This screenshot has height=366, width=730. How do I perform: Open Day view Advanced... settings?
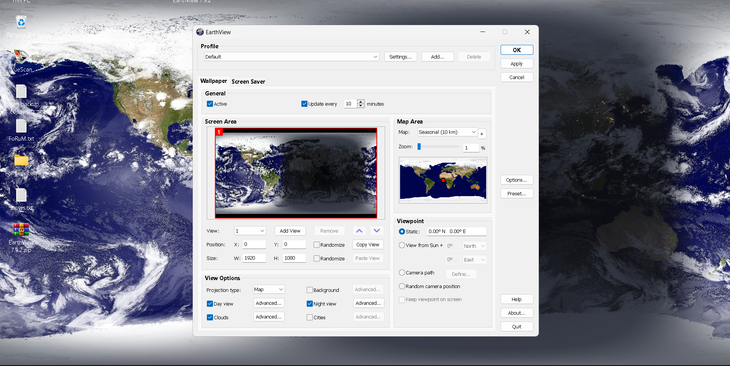click(x=269, y=303)
